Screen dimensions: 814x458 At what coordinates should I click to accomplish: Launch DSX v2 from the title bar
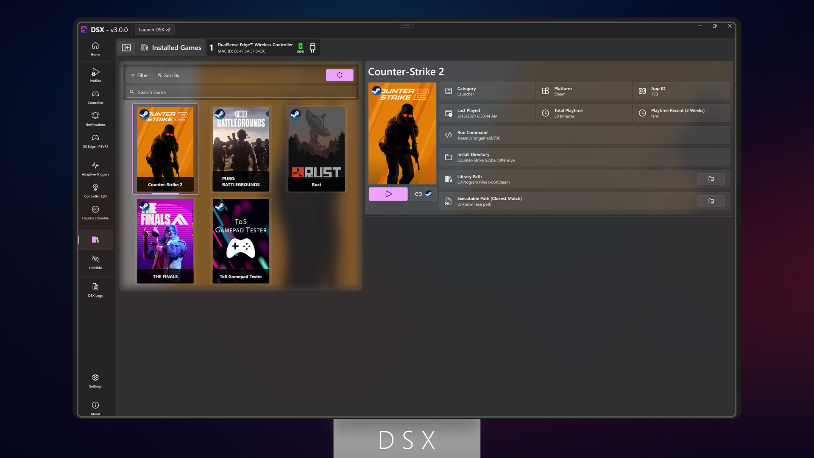coord(154,29)
